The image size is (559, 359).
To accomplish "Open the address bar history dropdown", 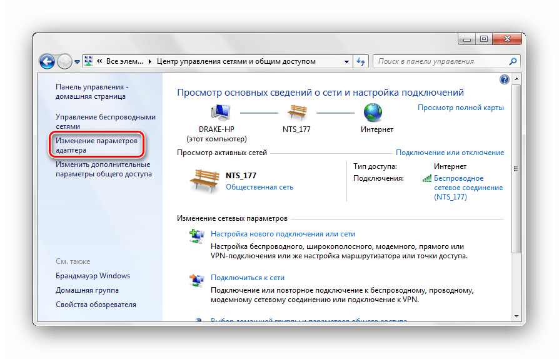I will coord(347,62).
